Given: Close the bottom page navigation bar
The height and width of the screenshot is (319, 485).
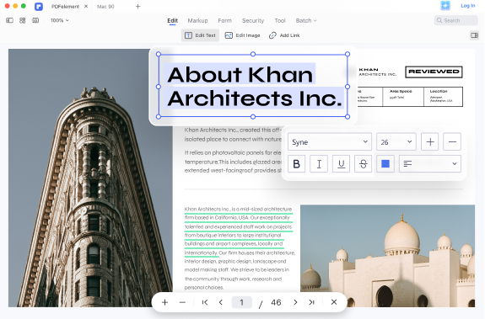Looking at the screenshot, I should 334,302.
